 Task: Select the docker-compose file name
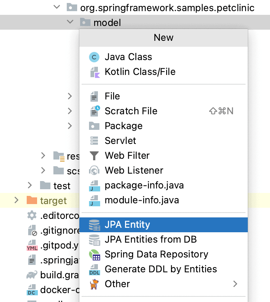point(60,290)
